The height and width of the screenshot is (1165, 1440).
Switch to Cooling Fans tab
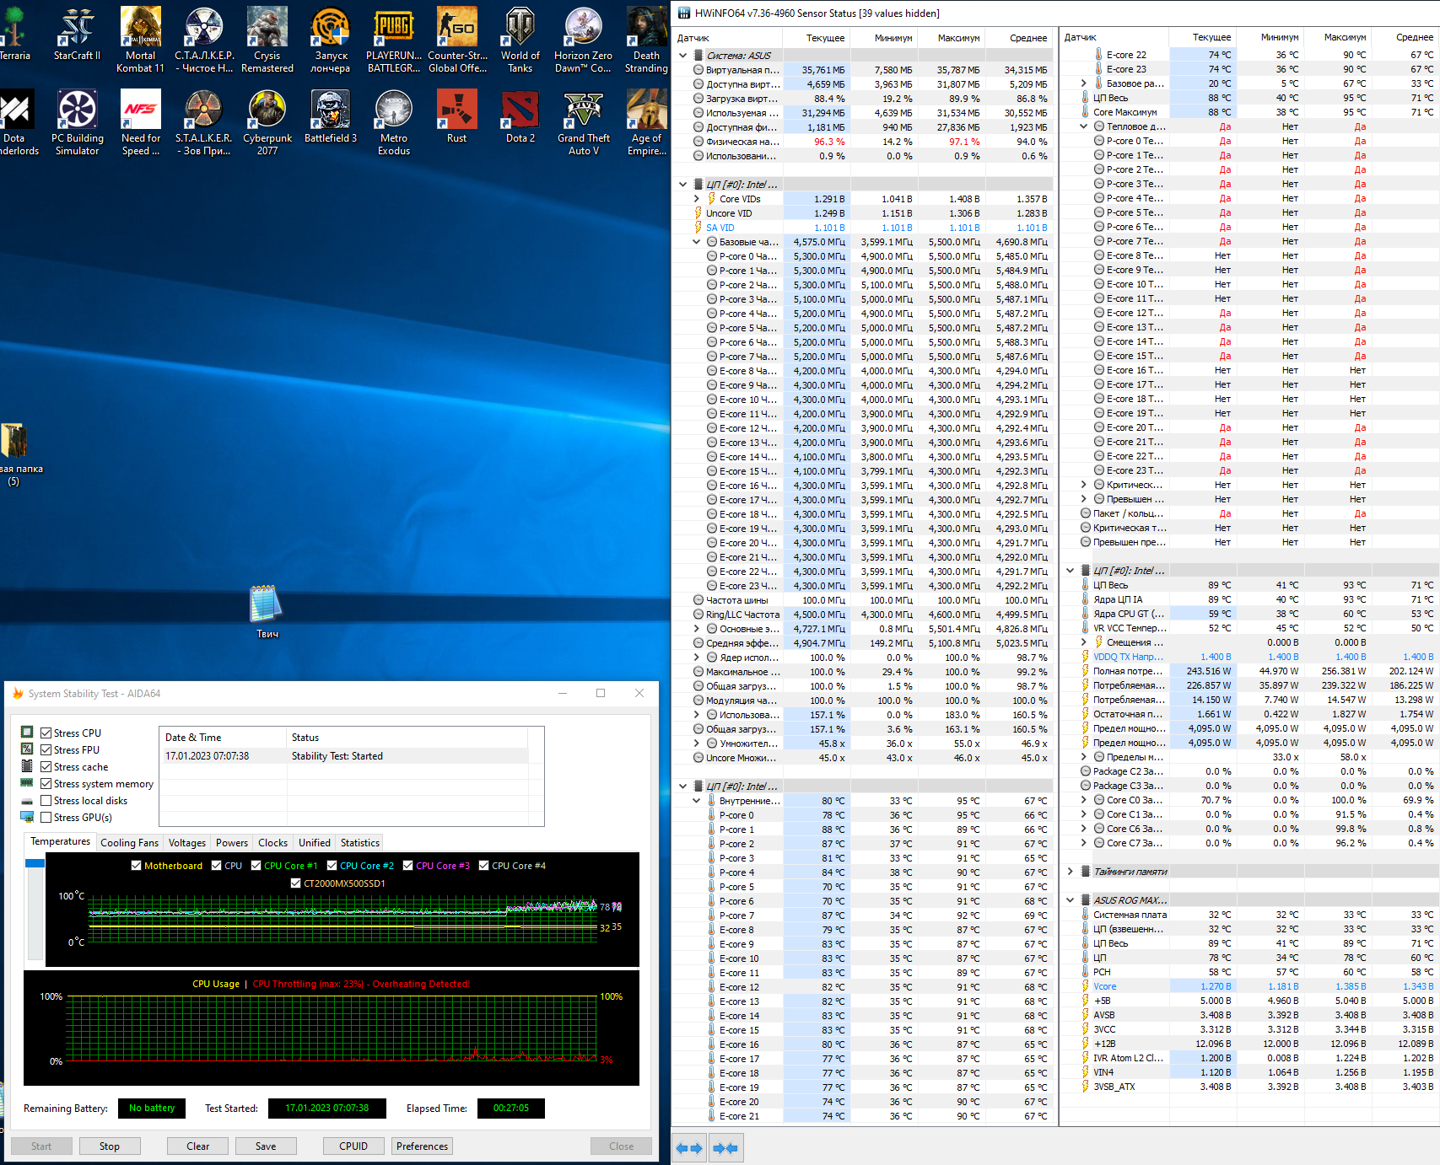click(x=129, y=843)
